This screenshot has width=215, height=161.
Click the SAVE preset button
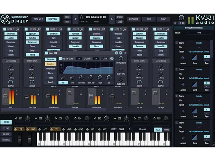[120, 21]
